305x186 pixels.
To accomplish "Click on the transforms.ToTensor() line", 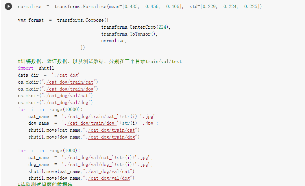I will point(129,34).
